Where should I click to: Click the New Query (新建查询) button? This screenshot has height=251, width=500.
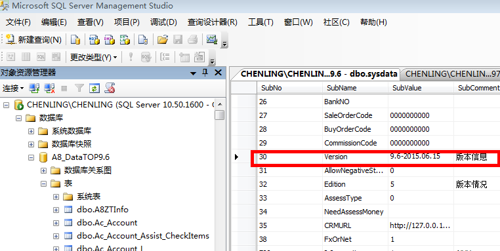pyautogui.click(x=34, y=39)
